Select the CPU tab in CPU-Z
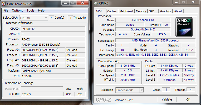The width and height of the screenshot is (201, 105). [100, 11]
